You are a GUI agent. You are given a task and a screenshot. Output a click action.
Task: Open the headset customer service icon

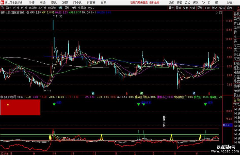point(203,3)
